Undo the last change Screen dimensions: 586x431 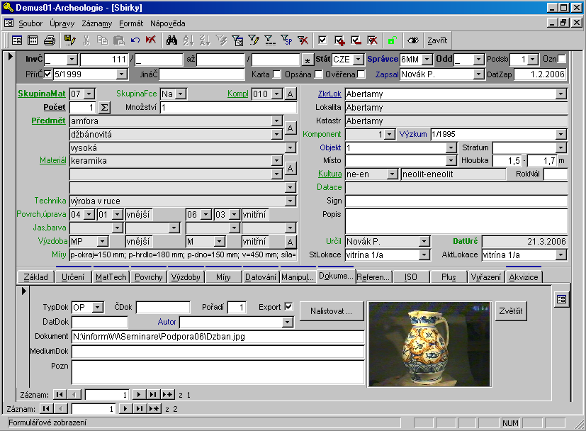[135, 40]
